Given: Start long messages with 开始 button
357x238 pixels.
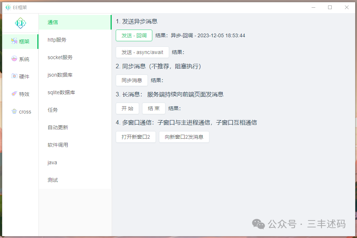Looking at the screenshot, I should 127,108.
